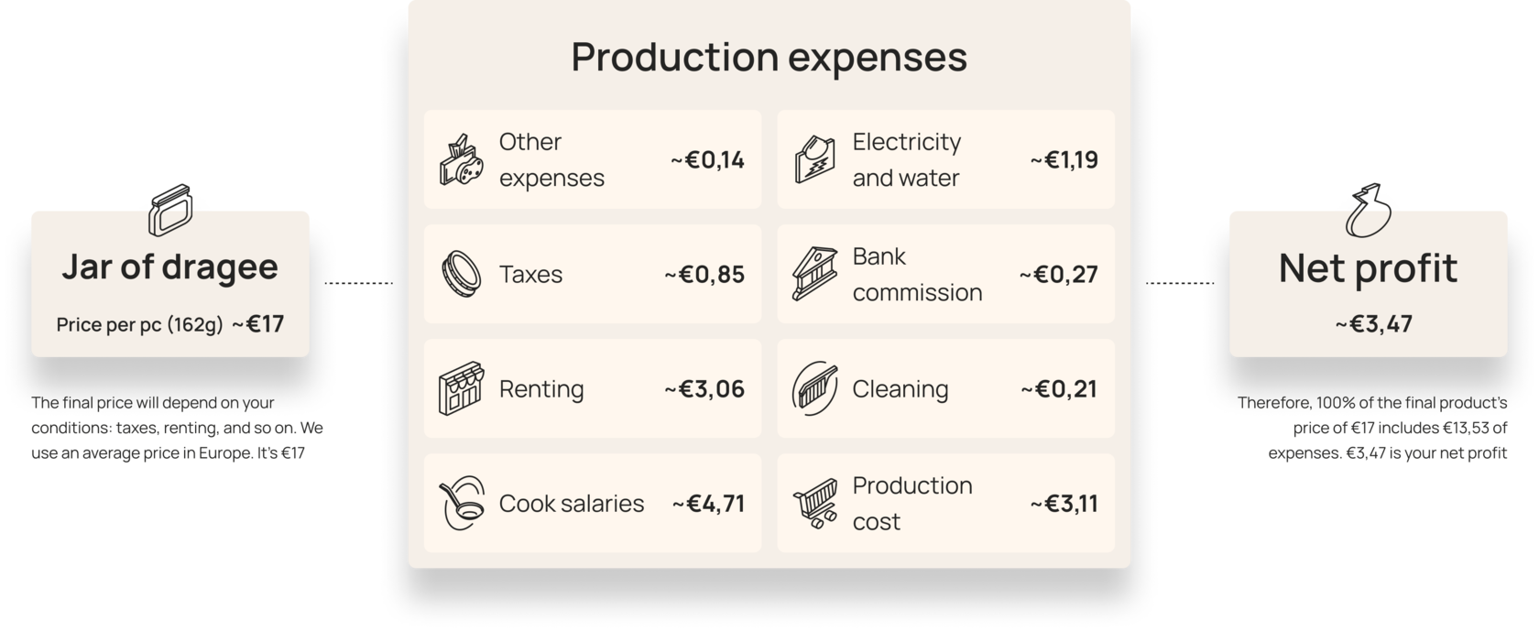Click the Renting amount ~€3,06
This screenshot has width=1539, height=631.
click(704, 389)
